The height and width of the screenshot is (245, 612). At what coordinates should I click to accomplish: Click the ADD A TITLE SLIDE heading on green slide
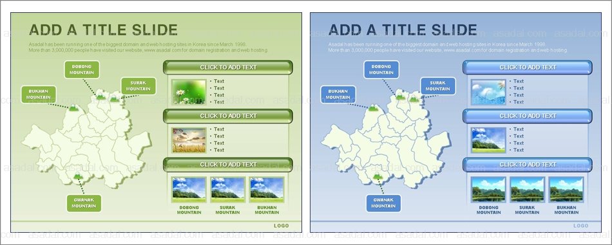[x=104, y=30]
